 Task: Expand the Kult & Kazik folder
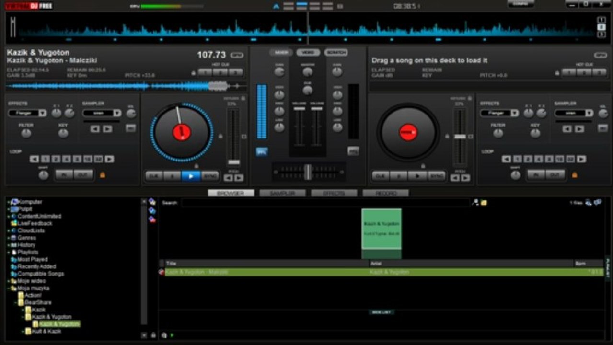pyautogui.click(x=23, y=332)
